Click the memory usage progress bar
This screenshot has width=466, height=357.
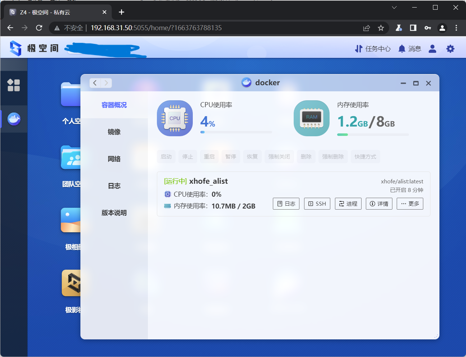point(373,134)
